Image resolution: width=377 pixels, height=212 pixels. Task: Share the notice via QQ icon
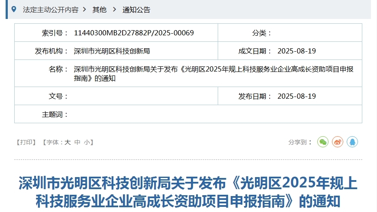352,142
